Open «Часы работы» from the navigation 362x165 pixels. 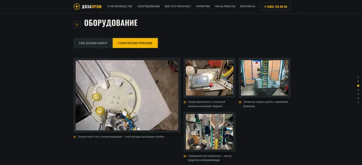tap(225, 6)
